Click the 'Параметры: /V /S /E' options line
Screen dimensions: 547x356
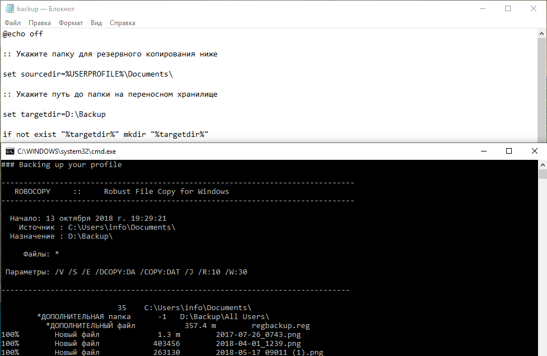[126, 272]
